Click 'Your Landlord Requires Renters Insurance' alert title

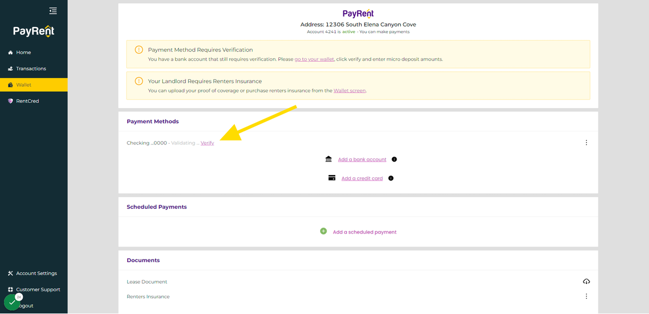(205, 81)
